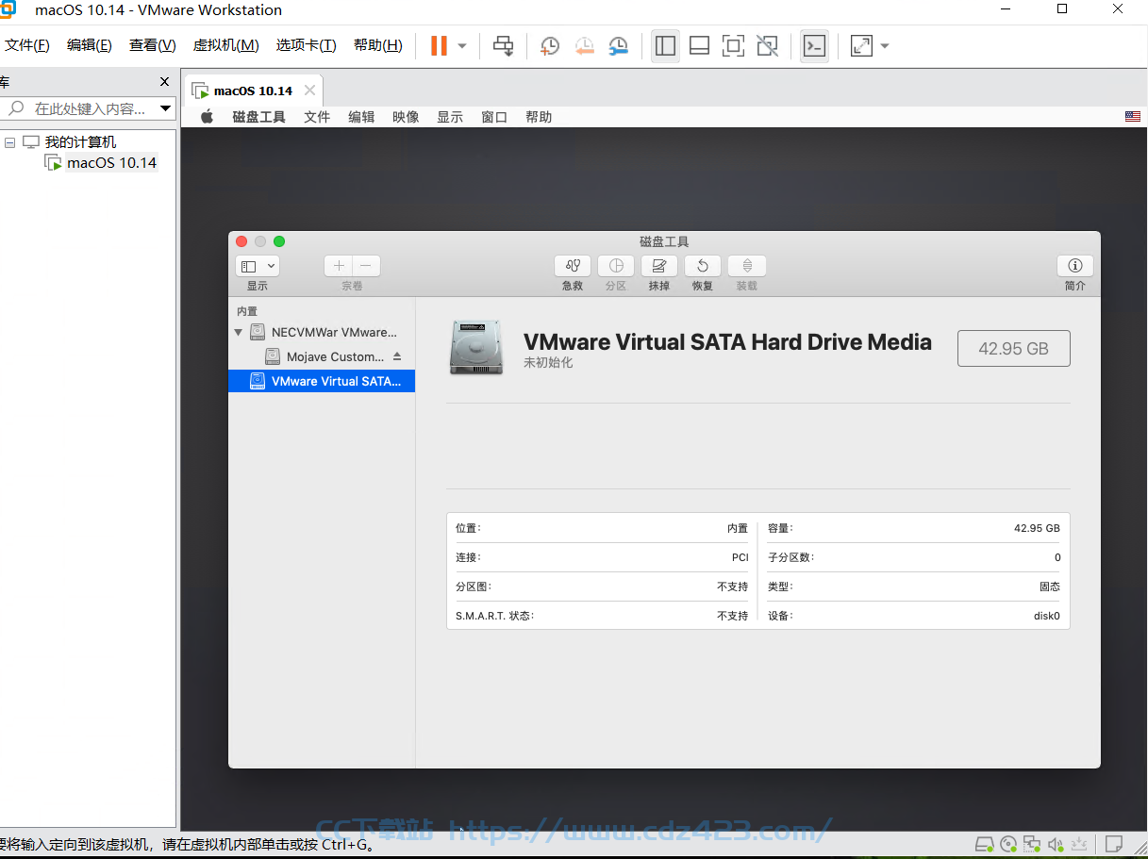
Task: Click the add volume plus button
Action: point(339,266)
